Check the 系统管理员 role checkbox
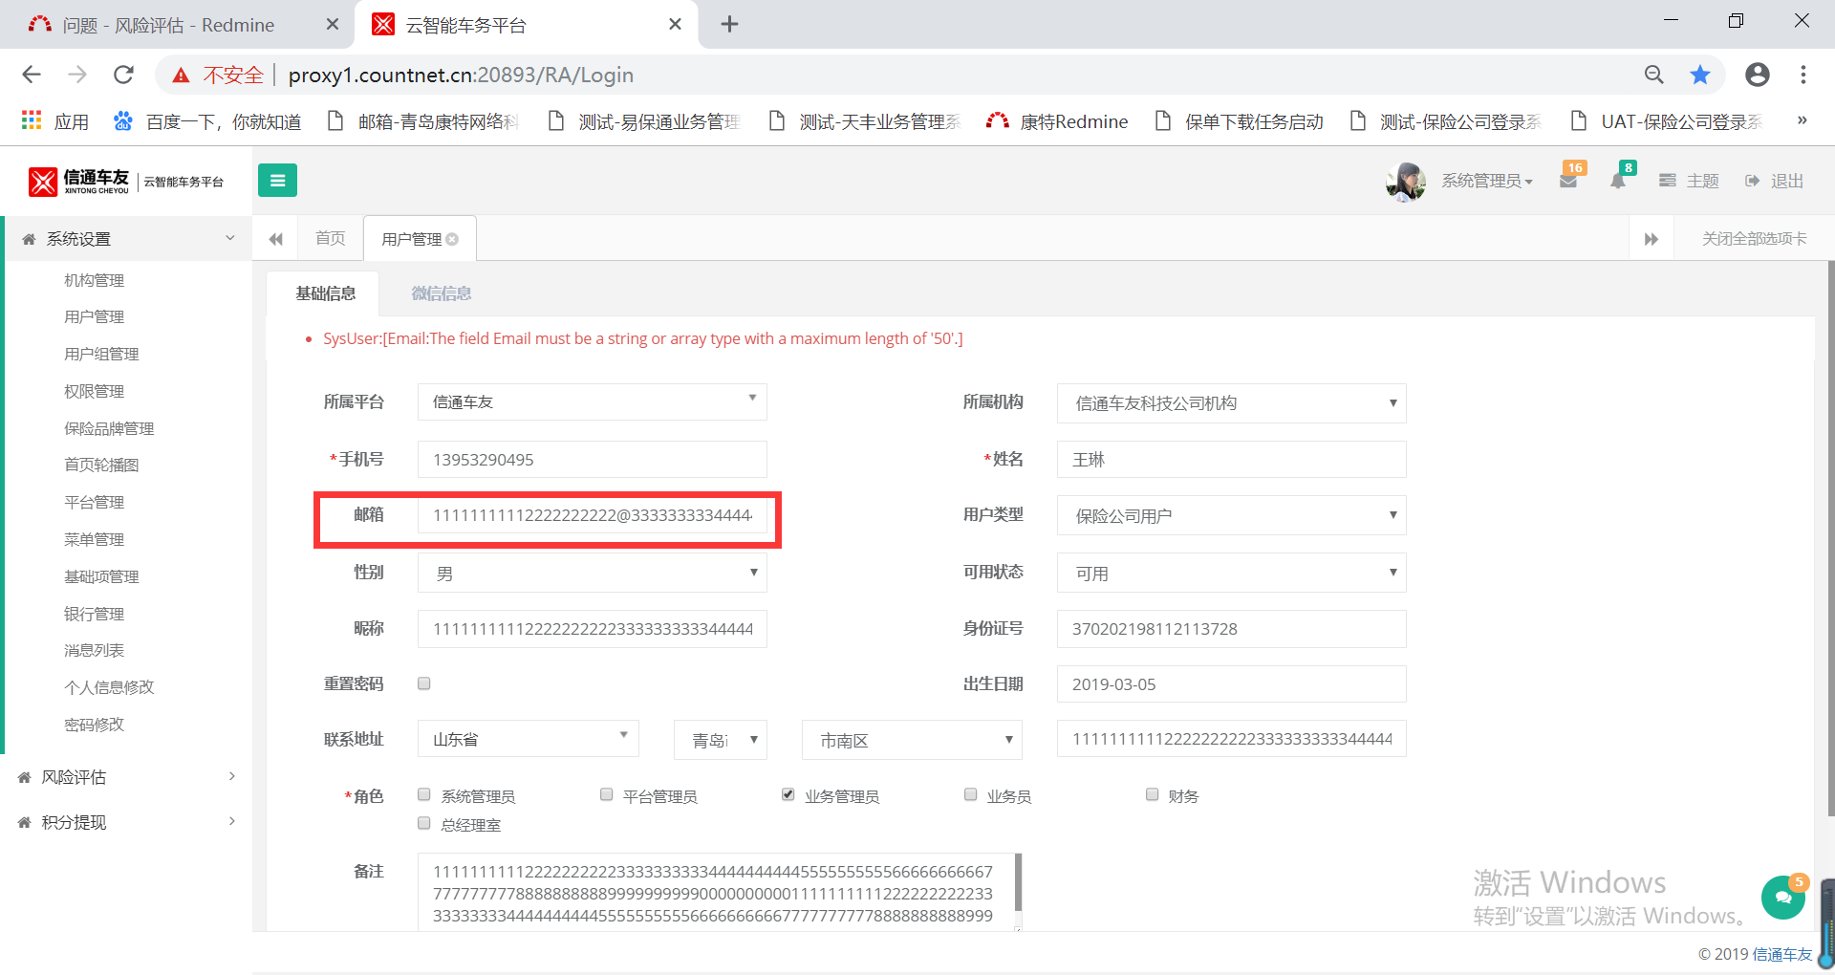This screenshot has height=975, width=1835. [x=424, y=794]
